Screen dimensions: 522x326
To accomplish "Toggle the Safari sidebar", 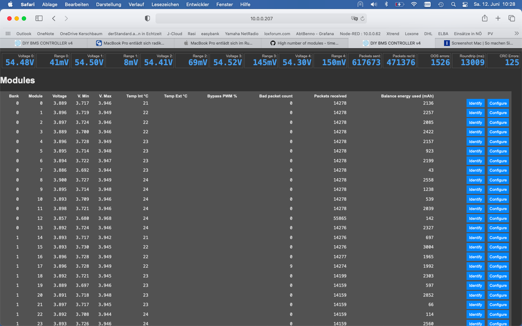I will (x=39, y=18).
